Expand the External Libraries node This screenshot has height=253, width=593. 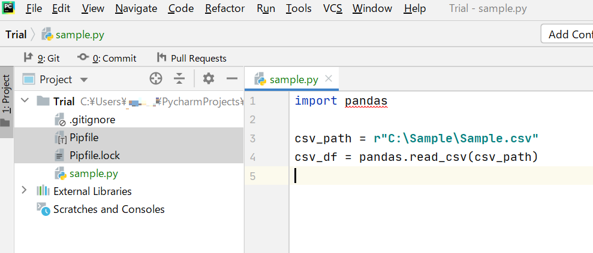24,190
